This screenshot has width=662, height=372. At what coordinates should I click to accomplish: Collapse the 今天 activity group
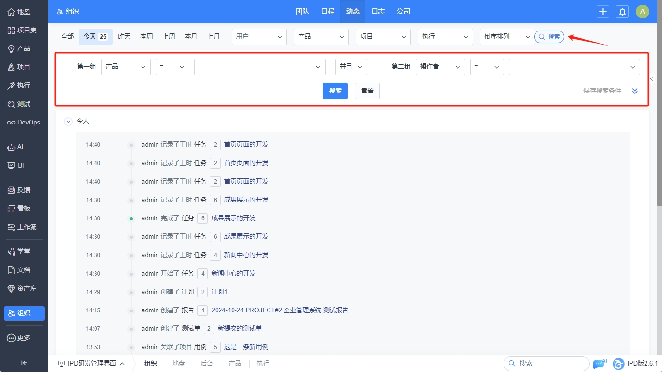pos(68,121)
